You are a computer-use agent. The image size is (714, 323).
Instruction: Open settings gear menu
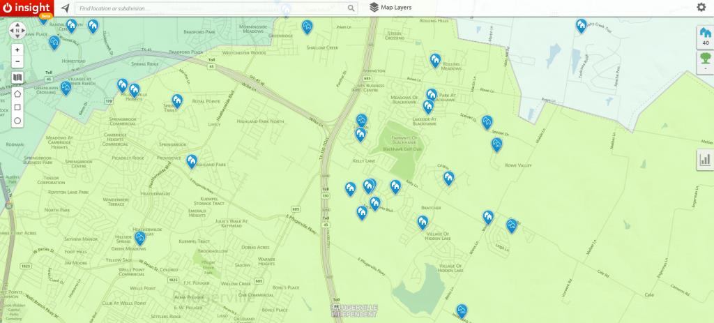701,8
